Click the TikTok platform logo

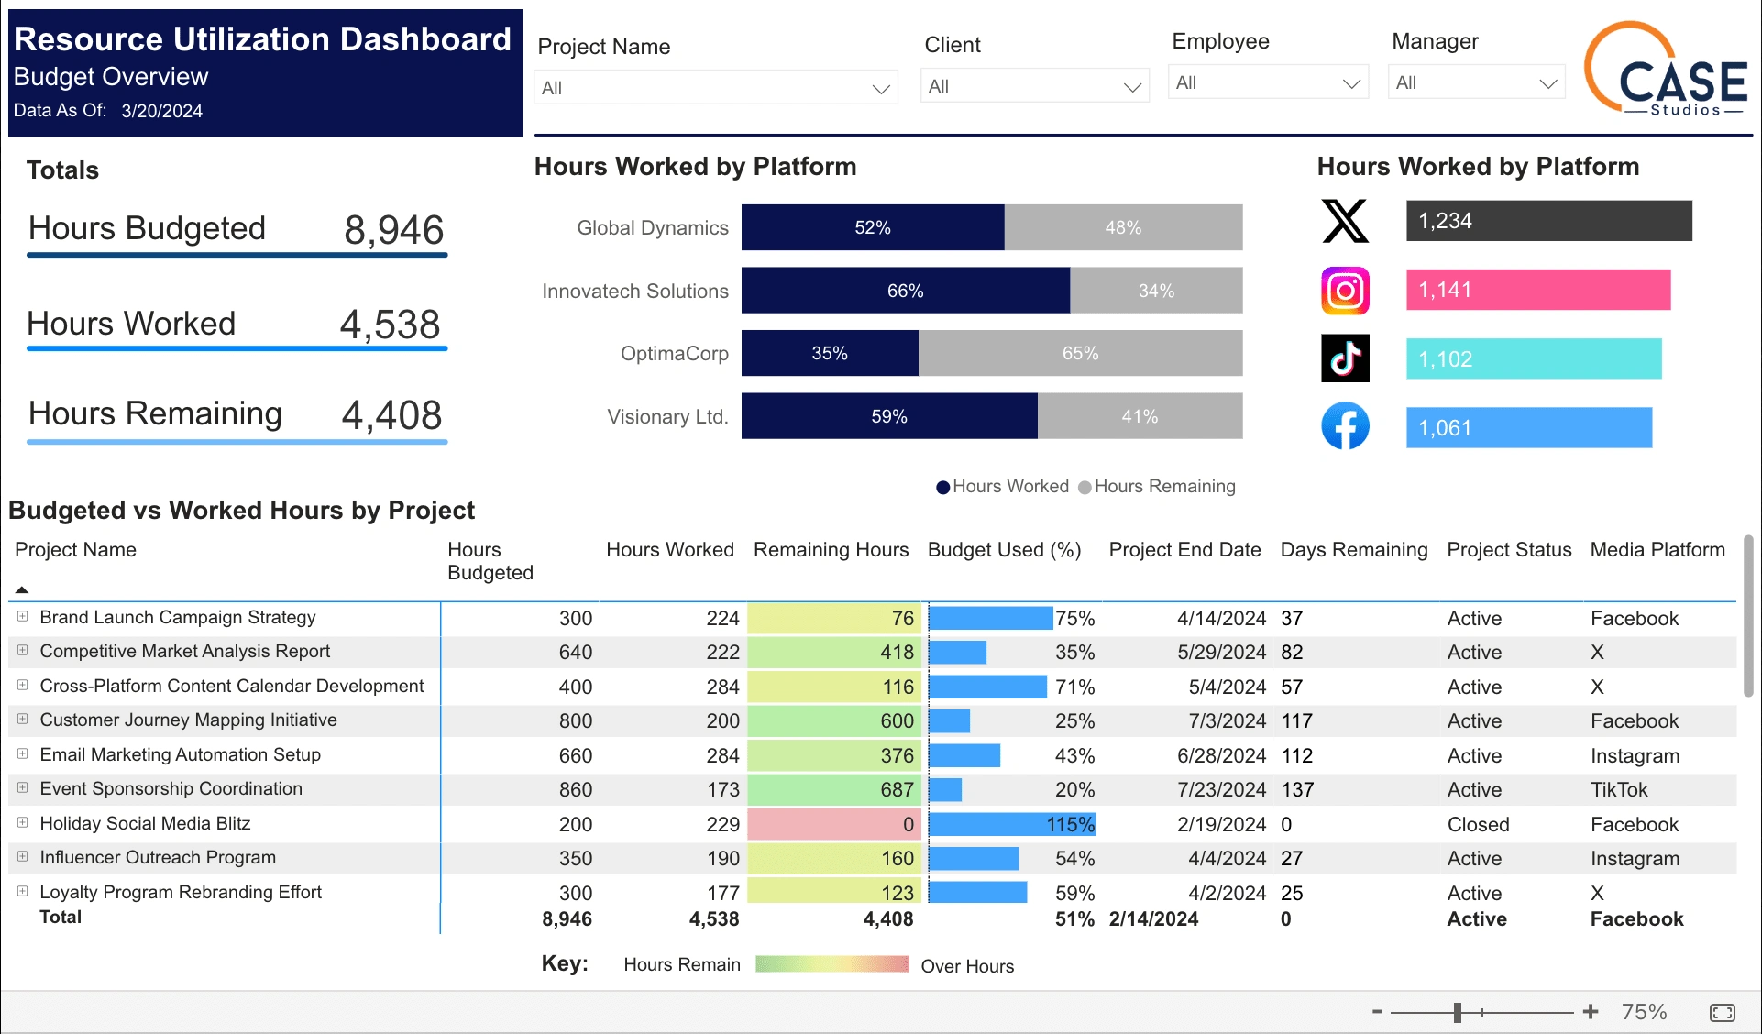click(1345, 358)
